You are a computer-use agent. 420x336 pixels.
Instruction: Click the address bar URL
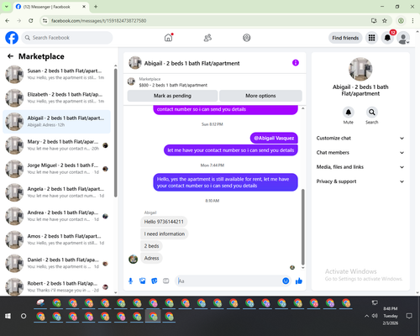pyautogui.click(x=98, y=21)
